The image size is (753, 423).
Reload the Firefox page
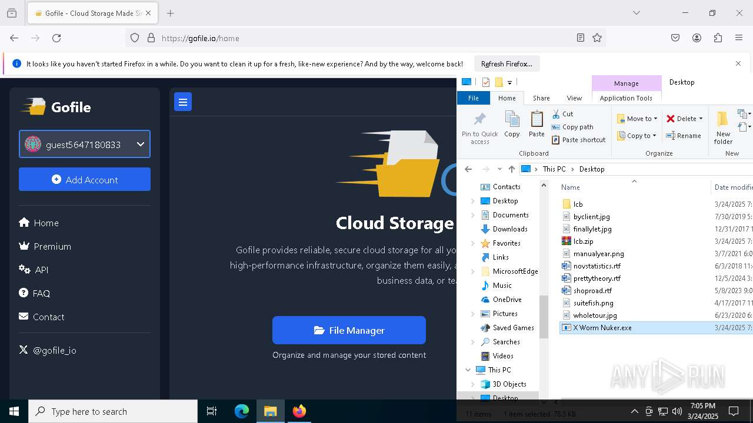56,38
